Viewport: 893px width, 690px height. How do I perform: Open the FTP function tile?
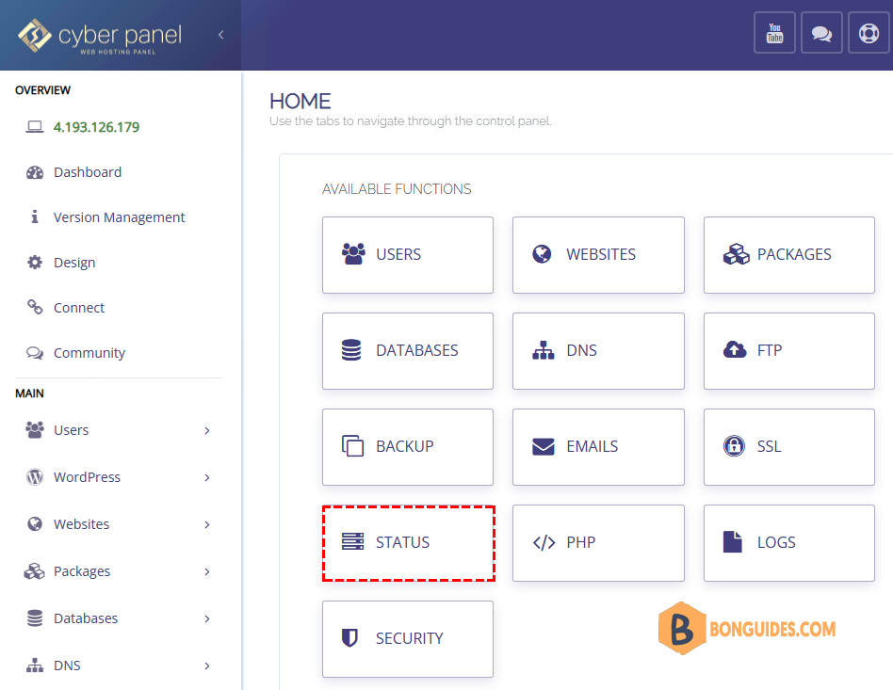(788, 351)
